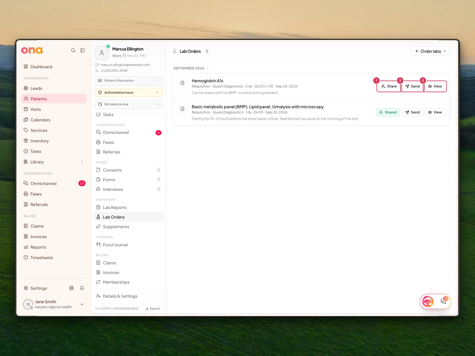Send the Hemoglobin A1c order
Viewport: 475px width, 356px height.
point(413,86)
